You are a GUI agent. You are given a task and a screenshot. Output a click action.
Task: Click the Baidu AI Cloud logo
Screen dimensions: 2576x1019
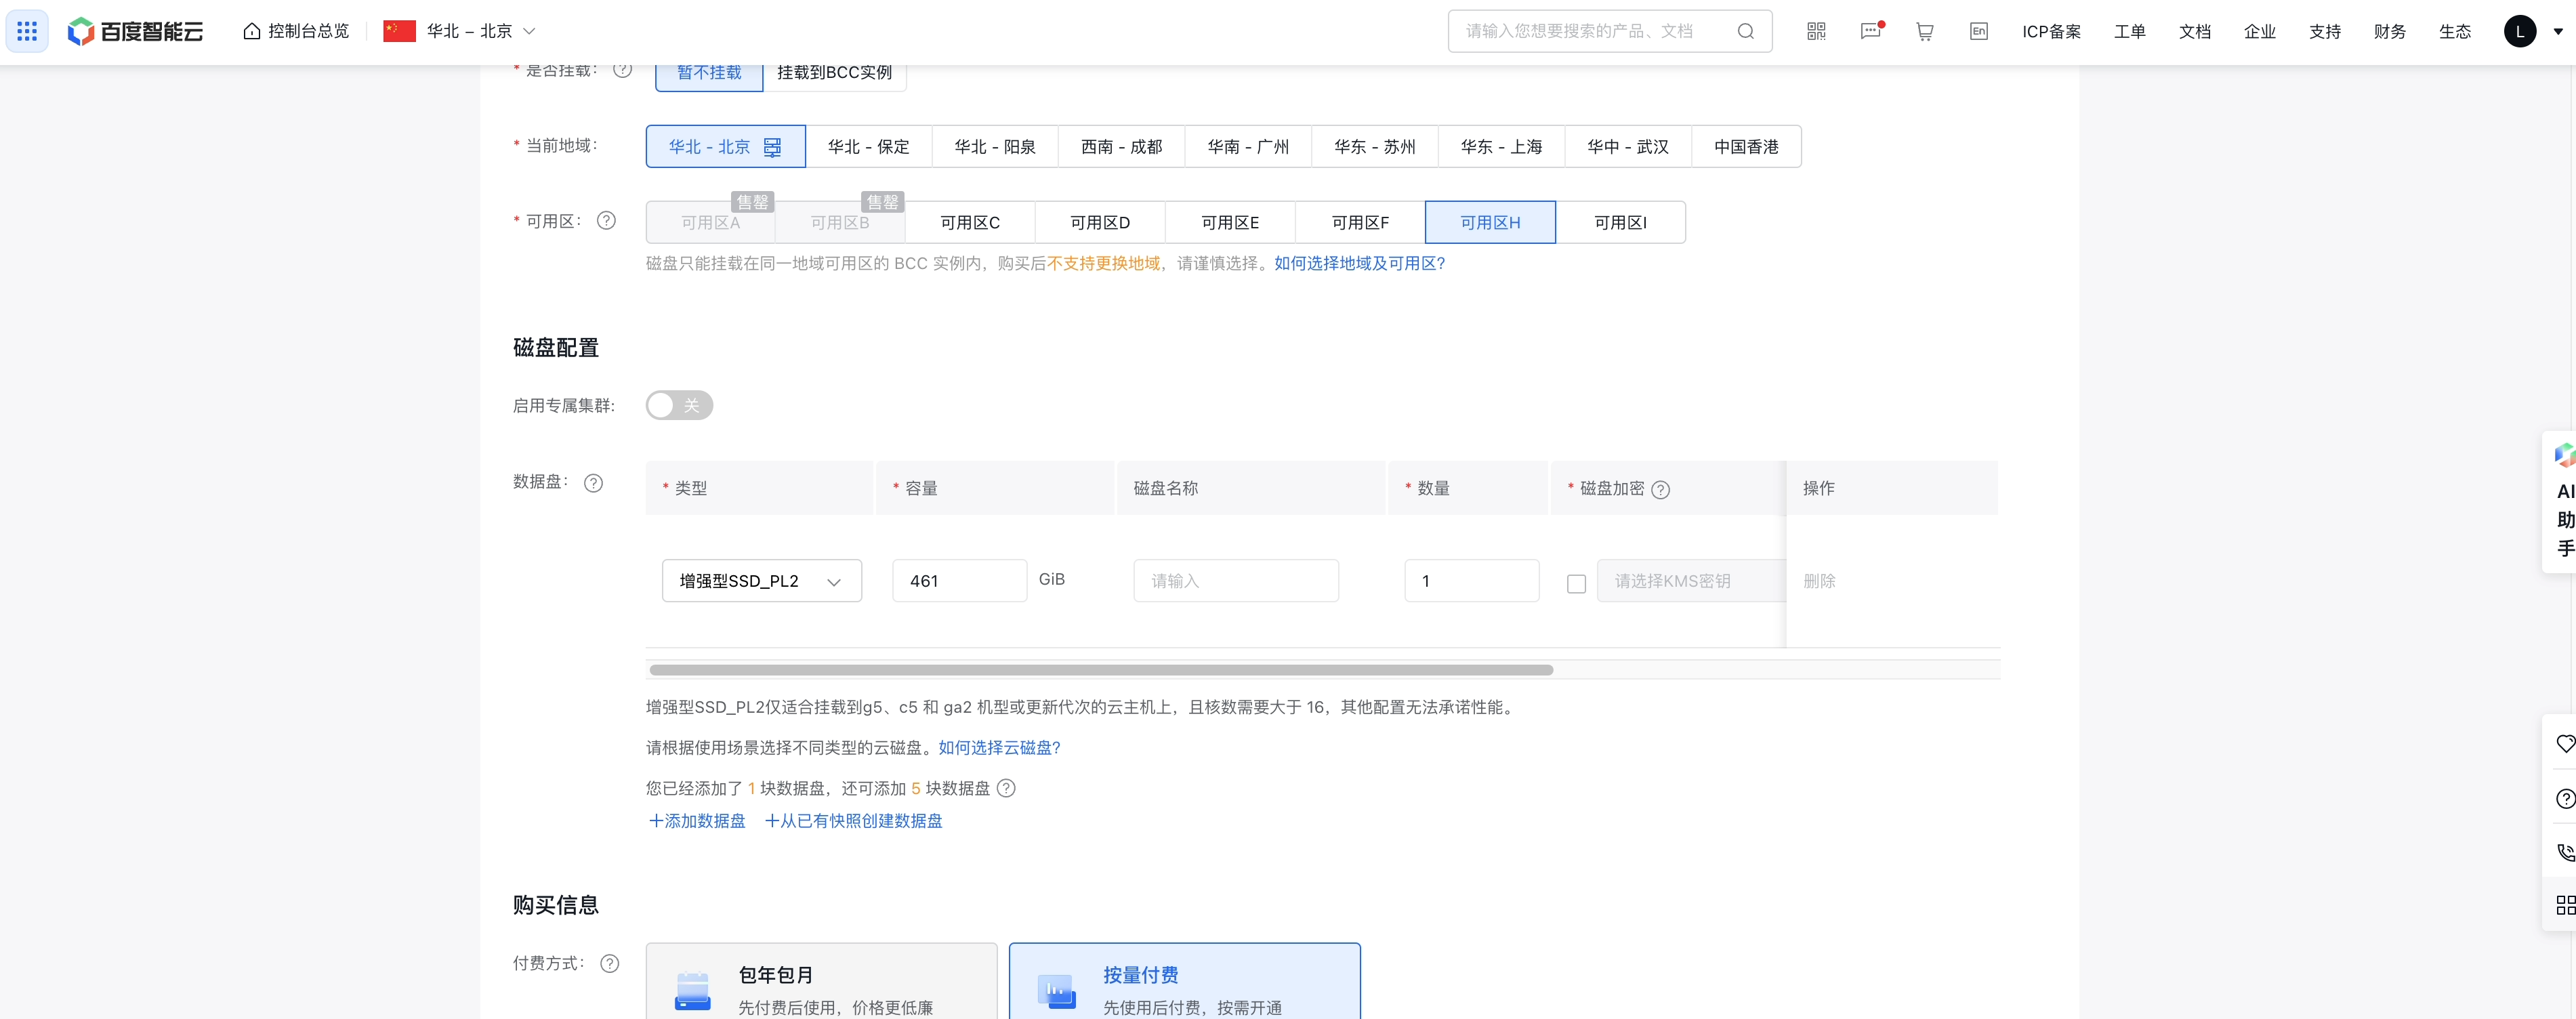click(x=135, y=31)
